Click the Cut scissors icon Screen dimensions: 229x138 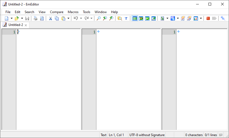[50, 19]
